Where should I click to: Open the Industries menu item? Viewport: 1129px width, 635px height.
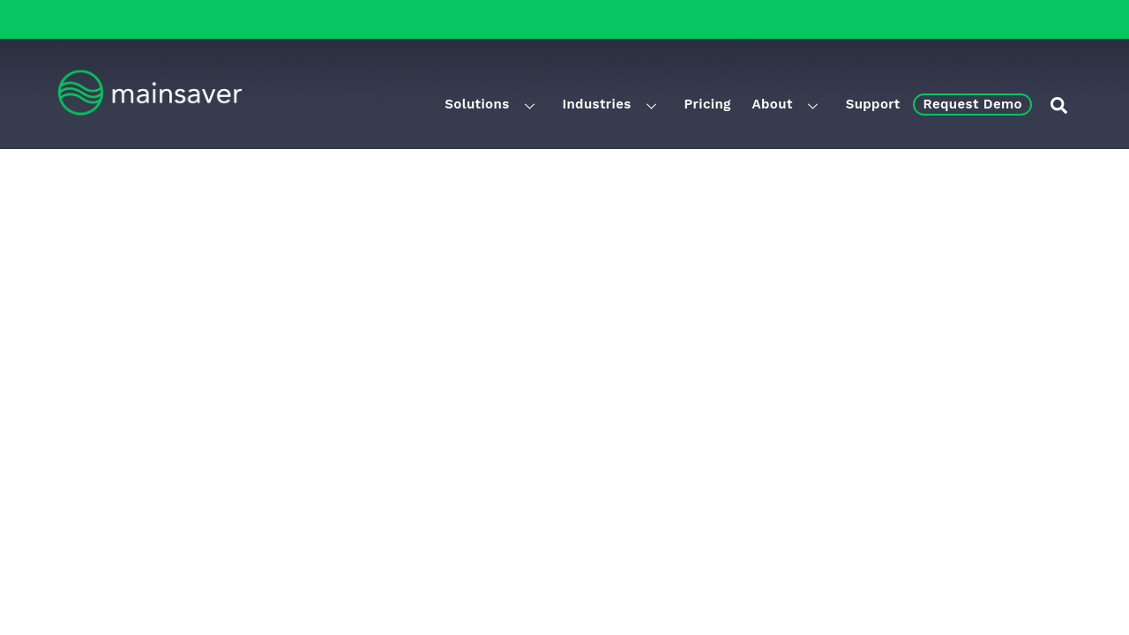pyautogui.click(x=596, y=104)
